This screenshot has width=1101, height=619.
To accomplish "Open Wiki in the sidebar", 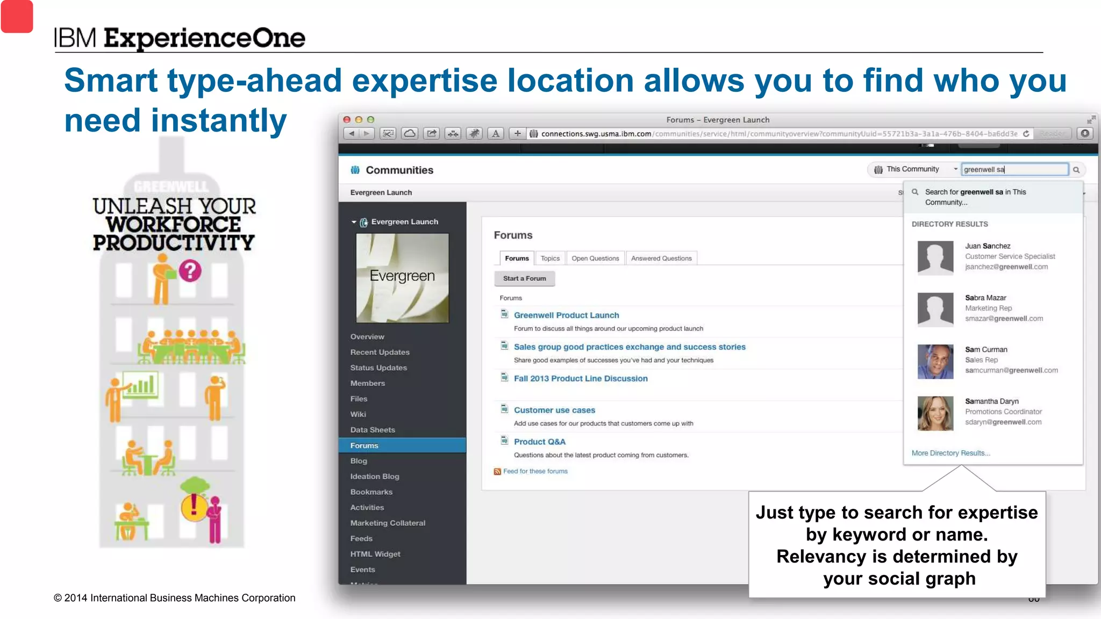I will pyautogui.click(x=358, y=414).
